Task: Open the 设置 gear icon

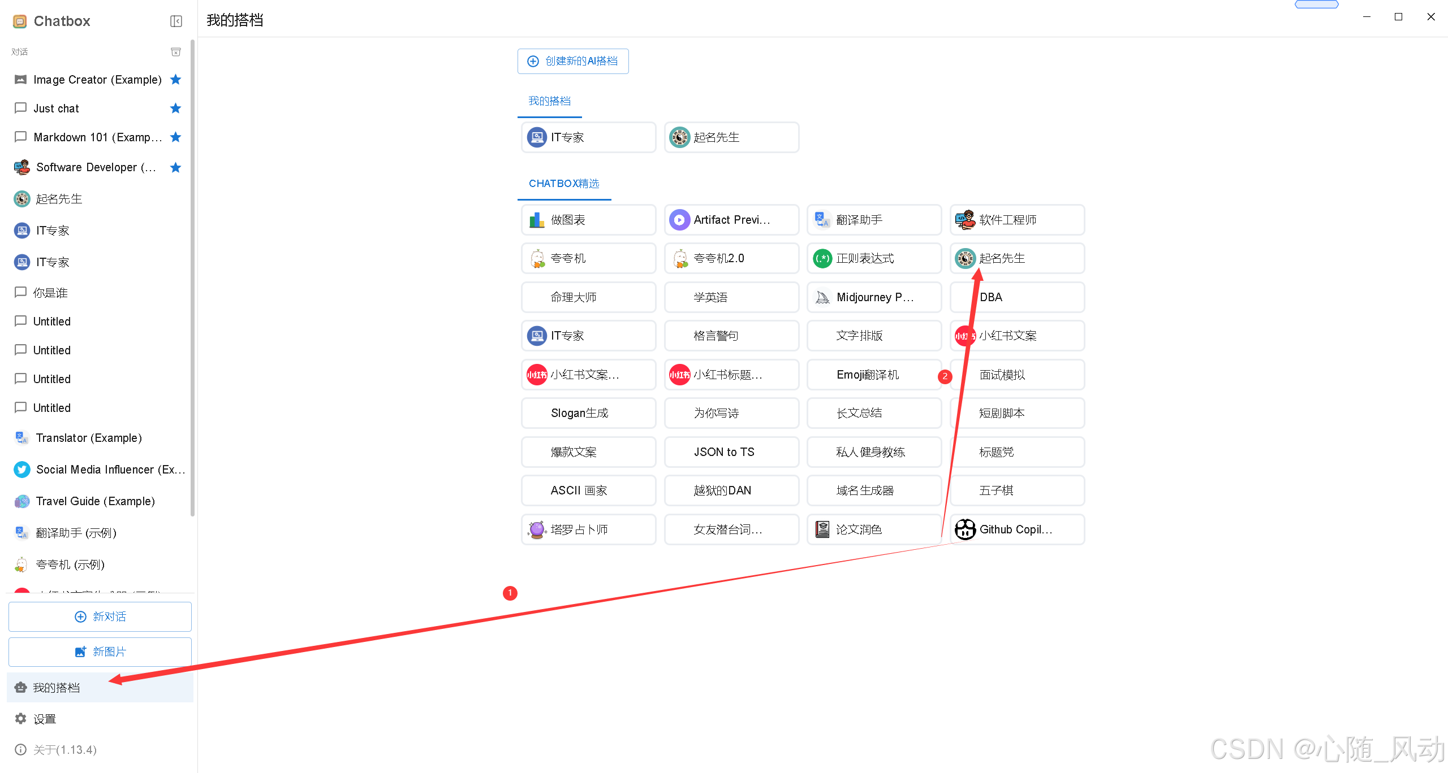Action: [x=21, y=718]
